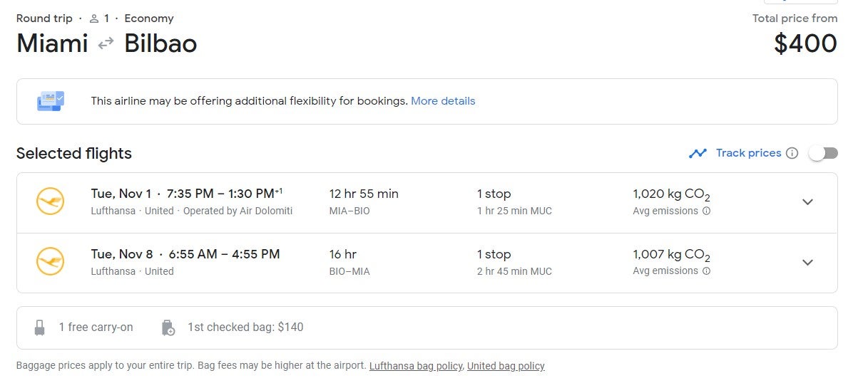Click the Track prices label
Image resolution: width=858 pixels, height=383 pixels.
coord(748,153)
